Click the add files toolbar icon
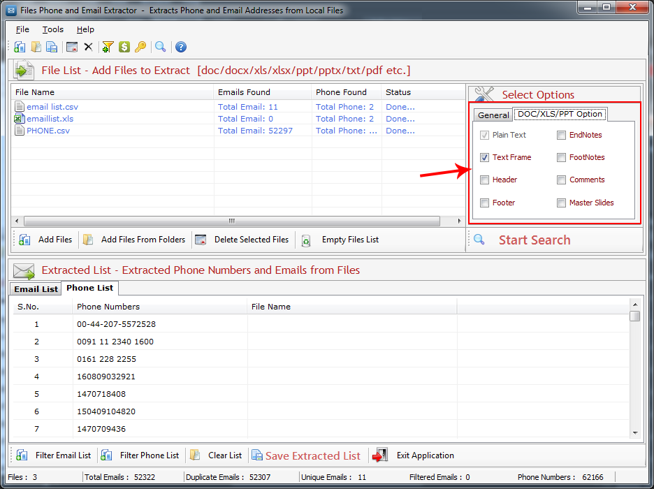 (20, 47)
